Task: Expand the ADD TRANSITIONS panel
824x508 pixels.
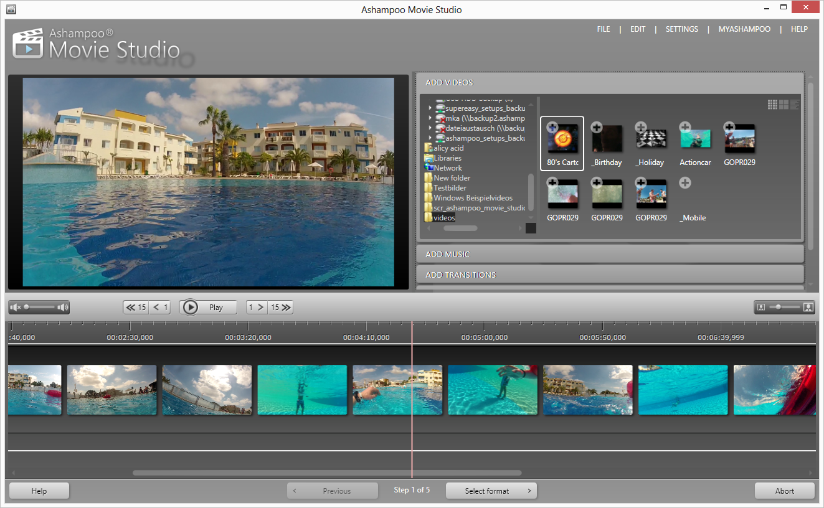Action: click(x=610, y=275)
